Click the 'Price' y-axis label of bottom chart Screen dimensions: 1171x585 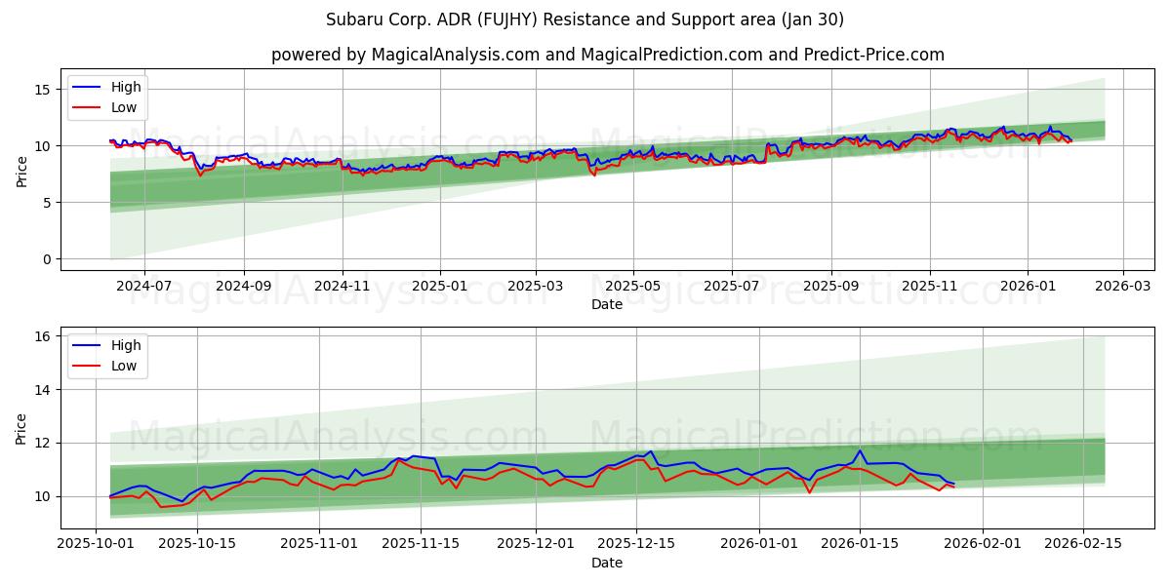22,428
